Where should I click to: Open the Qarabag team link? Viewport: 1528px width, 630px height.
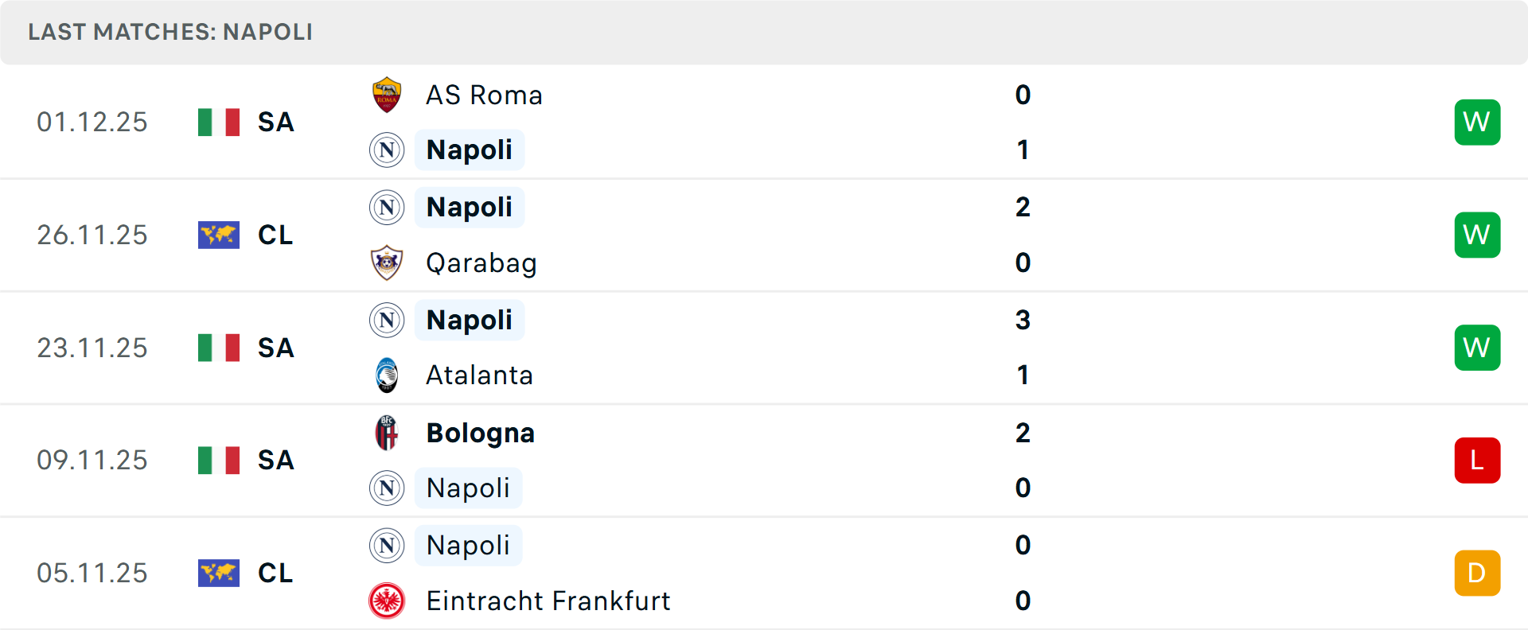(x=481, y=263)
